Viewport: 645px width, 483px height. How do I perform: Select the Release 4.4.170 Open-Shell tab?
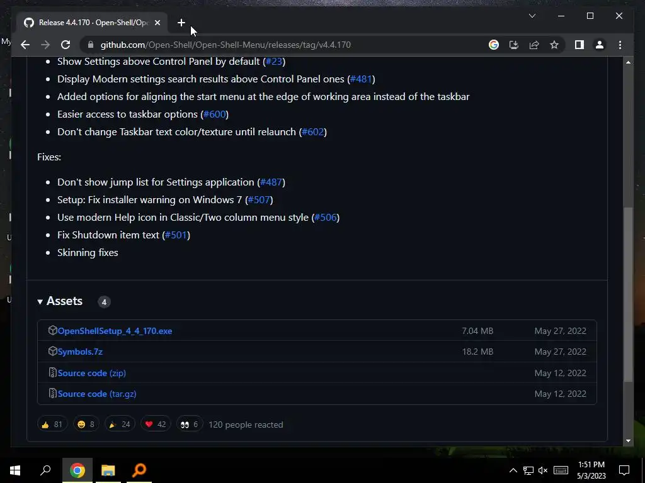tap(92, 23)
